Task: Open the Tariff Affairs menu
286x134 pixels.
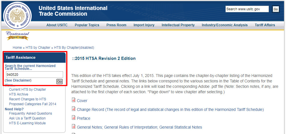Action: 265,25
